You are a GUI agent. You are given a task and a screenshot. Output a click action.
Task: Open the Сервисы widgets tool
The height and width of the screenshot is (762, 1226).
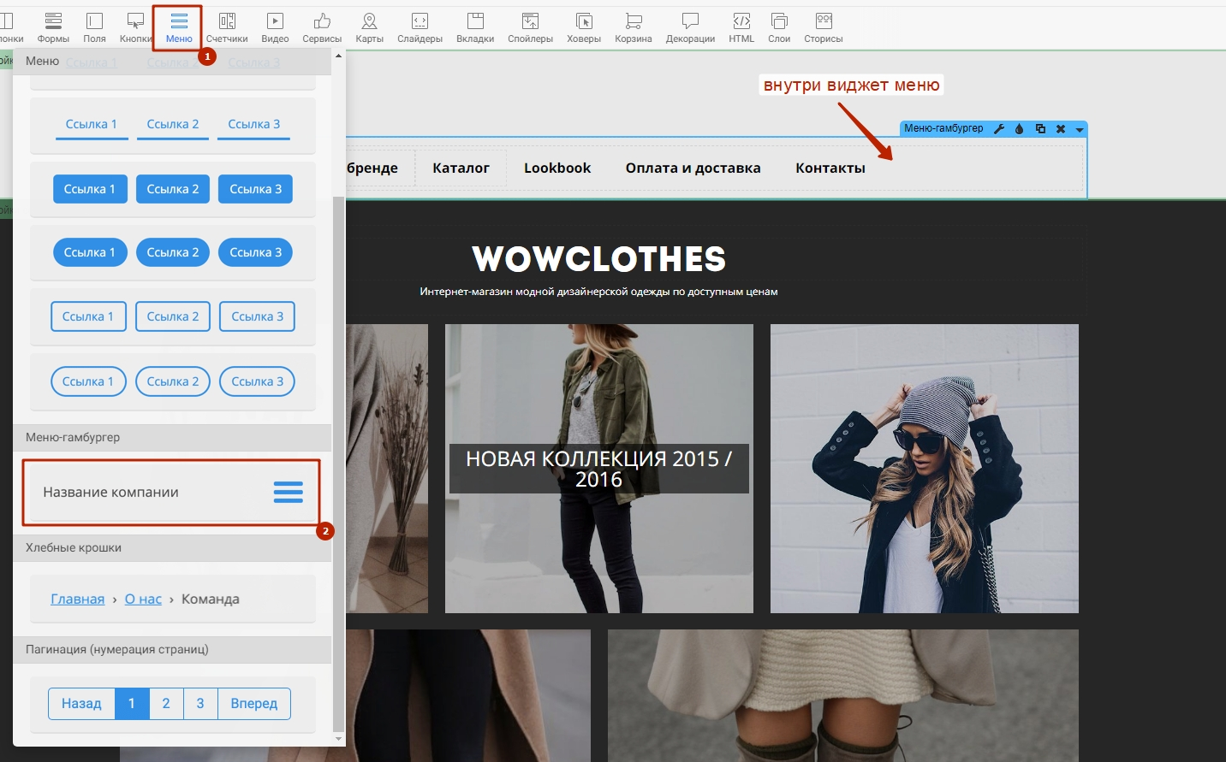[x=322, y=27]
